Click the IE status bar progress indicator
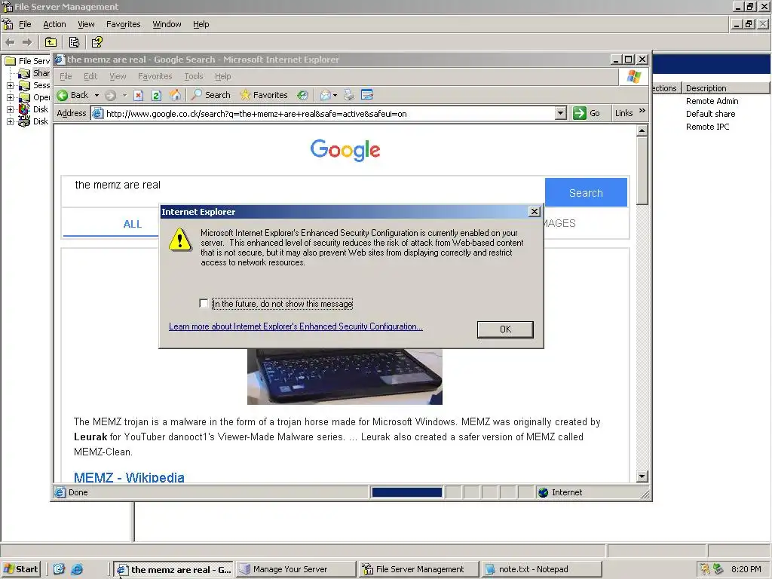Screen dimensions: 772x579 (x=406, y=492)
